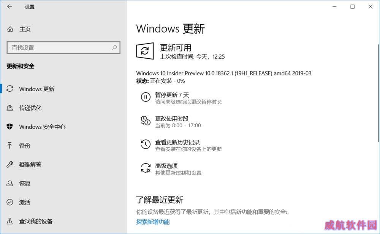Click the gear-sync icon for 高级选项
380x234 pixels.
coord(146,168)
